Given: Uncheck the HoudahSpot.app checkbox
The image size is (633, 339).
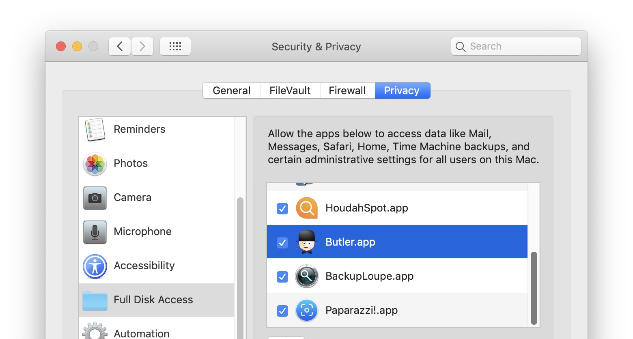Looking at the screenshot, I should 282,208.
